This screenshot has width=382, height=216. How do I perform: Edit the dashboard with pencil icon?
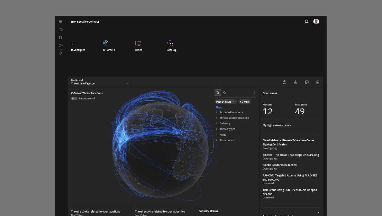tap(284, 82)
